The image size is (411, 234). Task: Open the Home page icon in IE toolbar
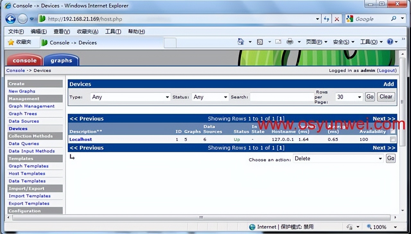pos(240,42)
